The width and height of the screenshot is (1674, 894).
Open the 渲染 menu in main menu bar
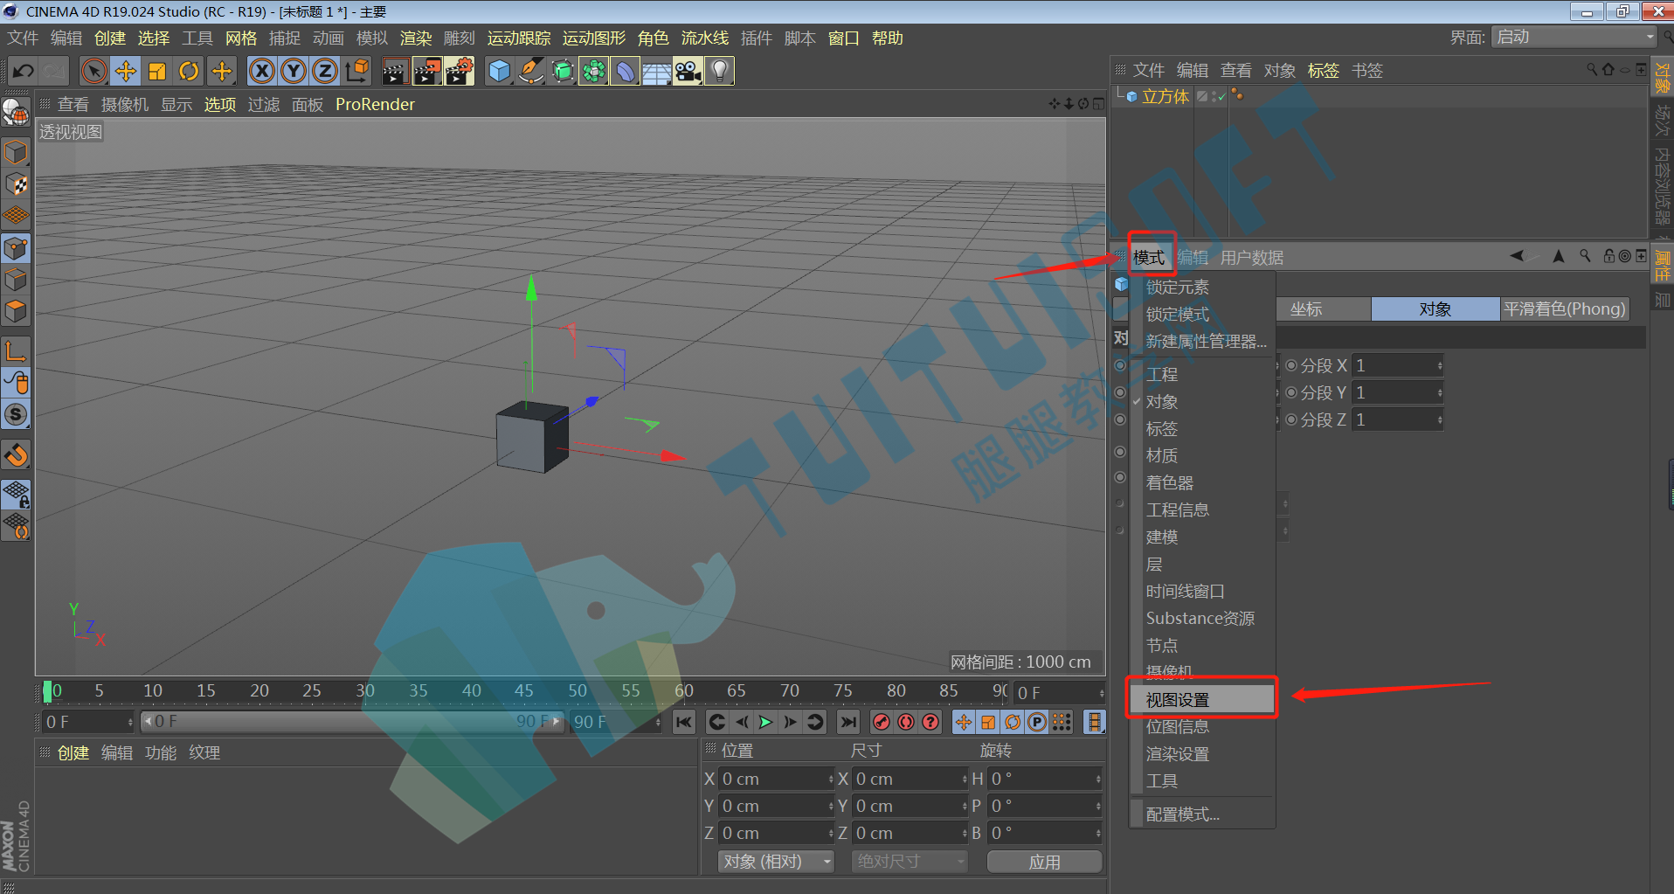tap(416, 38)
